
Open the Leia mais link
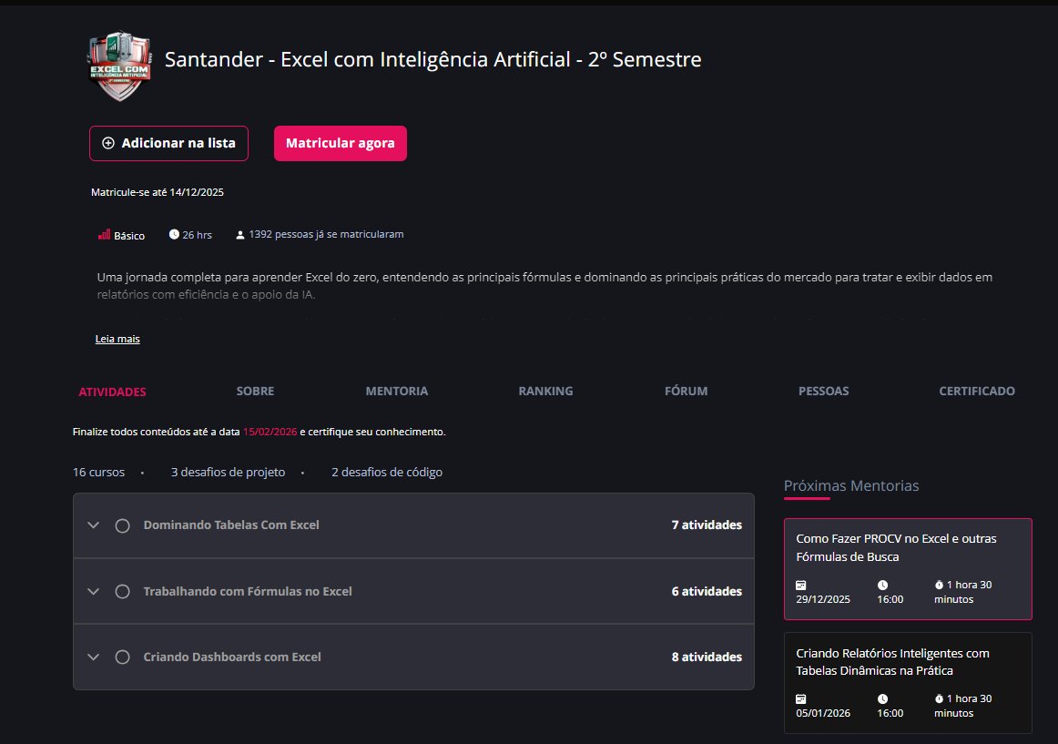117,339
